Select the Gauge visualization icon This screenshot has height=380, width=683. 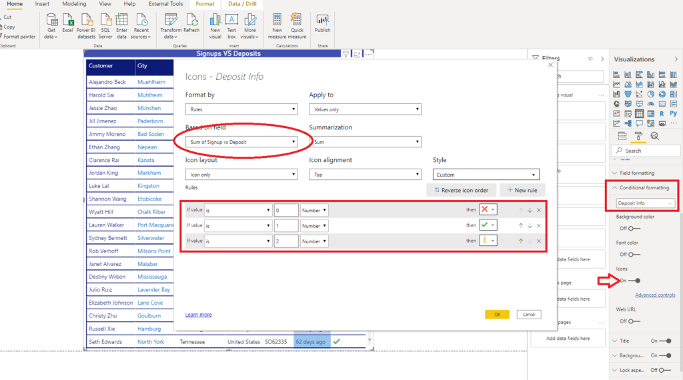pyautogui.click(x=650, y=104)
